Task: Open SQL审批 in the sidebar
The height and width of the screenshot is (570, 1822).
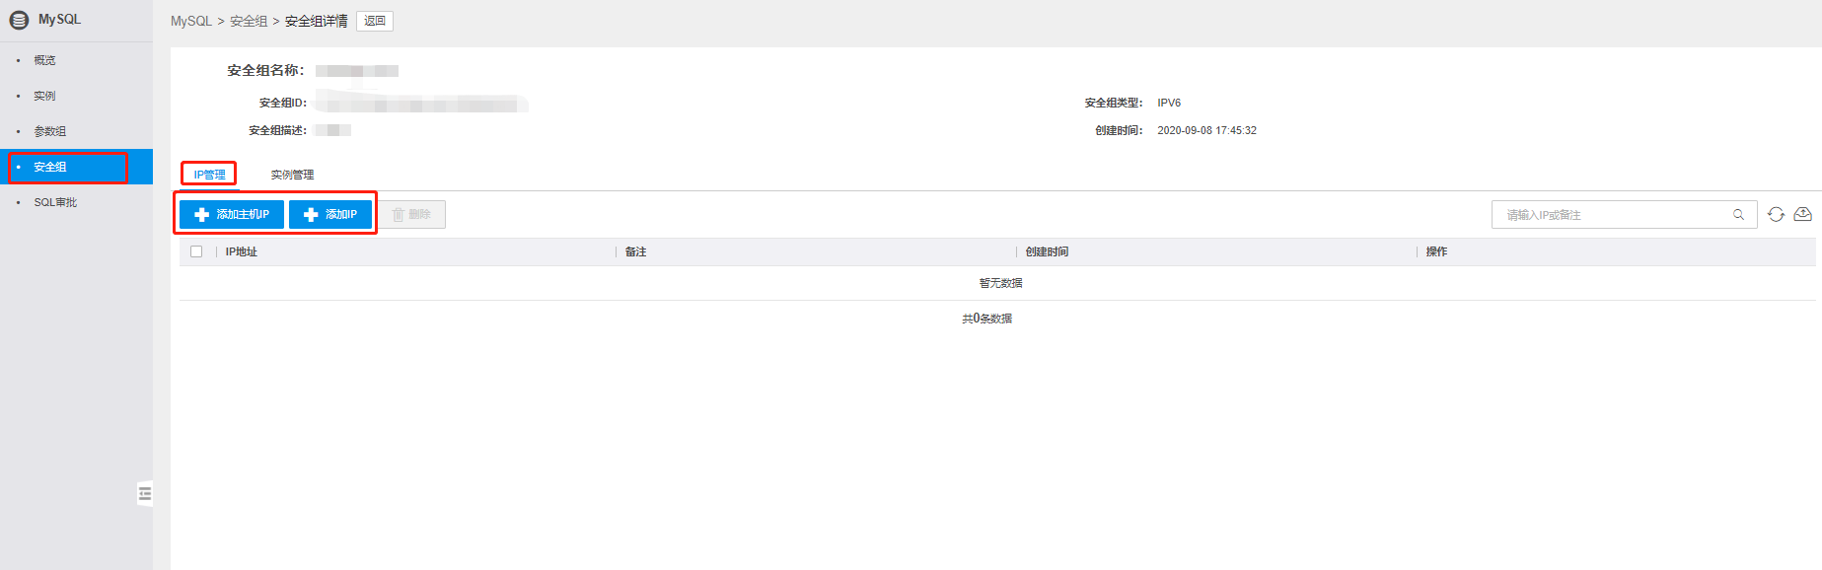Action: tap(55, 202)
